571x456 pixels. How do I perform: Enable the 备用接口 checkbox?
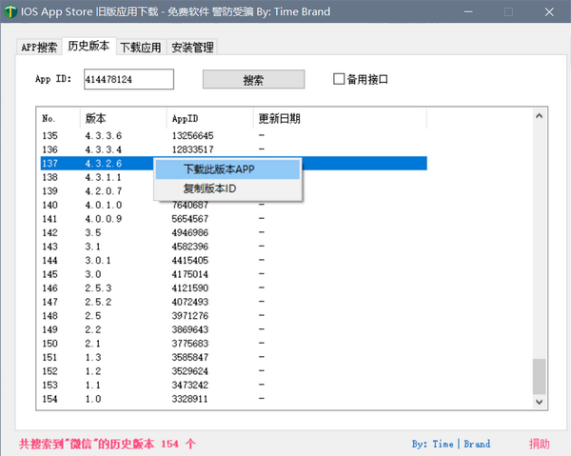click(x=339, y=79)
